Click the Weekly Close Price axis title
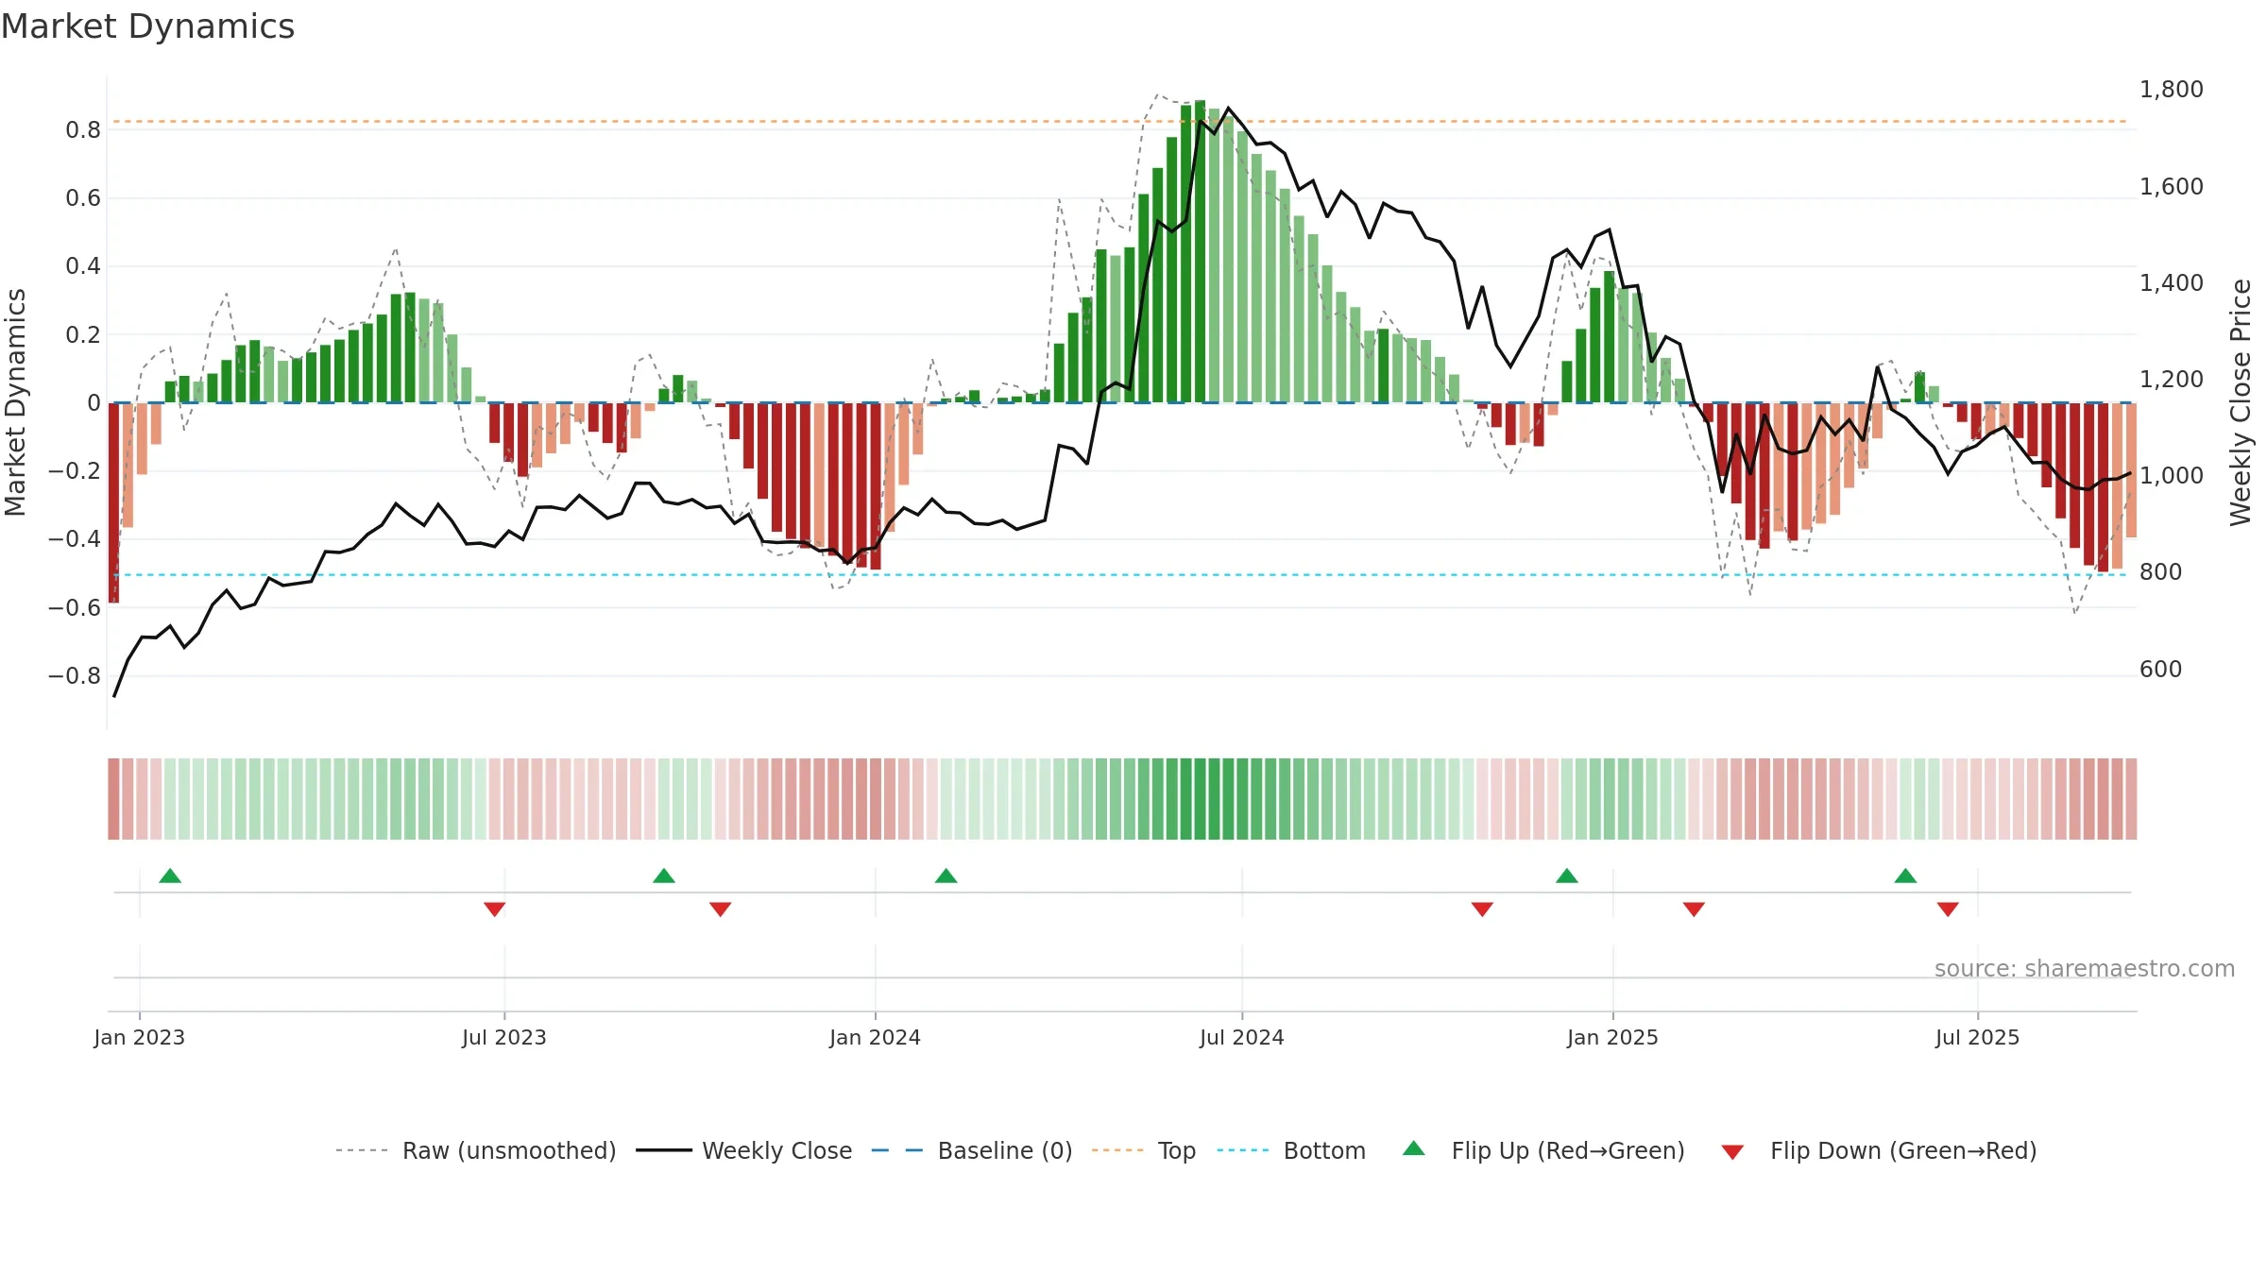 click(x=2241, y=402)
